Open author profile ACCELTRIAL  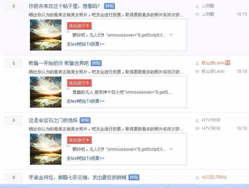(x=214, y=177)
